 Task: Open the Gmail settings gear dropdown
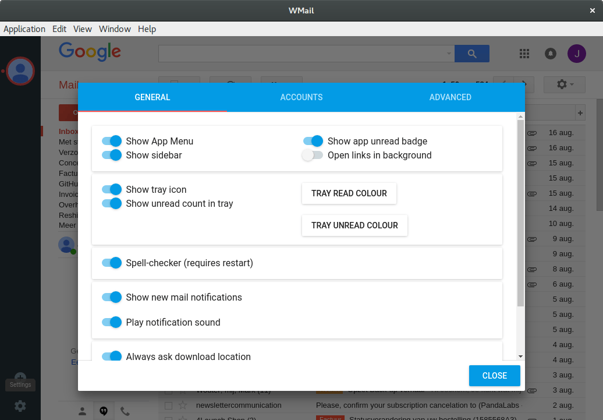[564, 84]
